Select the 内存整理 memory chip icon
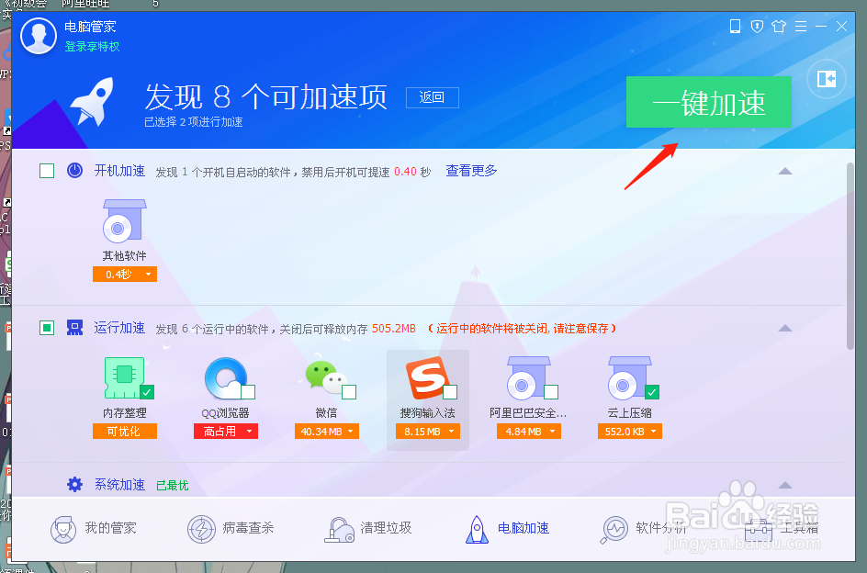867x573 pixels. coord(124,377)
